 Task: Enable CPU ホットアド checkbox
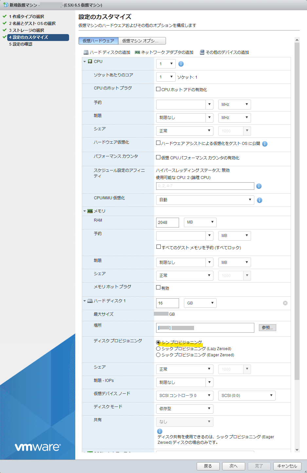(157, 89)
